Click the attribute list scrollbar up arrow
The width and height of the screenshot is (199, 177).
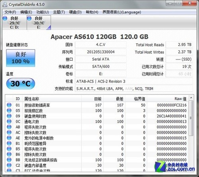tap(191, 98)
